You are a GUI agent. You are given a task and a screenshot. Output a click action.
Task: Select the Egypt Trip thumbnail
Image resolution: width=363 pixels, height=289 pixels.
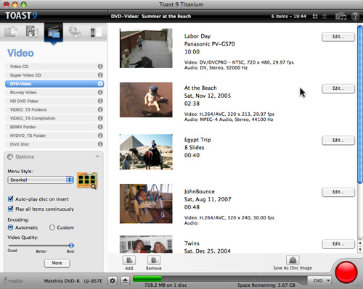click(146, 151)
